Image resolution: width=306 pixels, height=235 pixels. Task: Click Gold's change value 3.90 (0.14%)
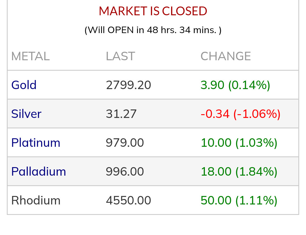pos(235,85)
